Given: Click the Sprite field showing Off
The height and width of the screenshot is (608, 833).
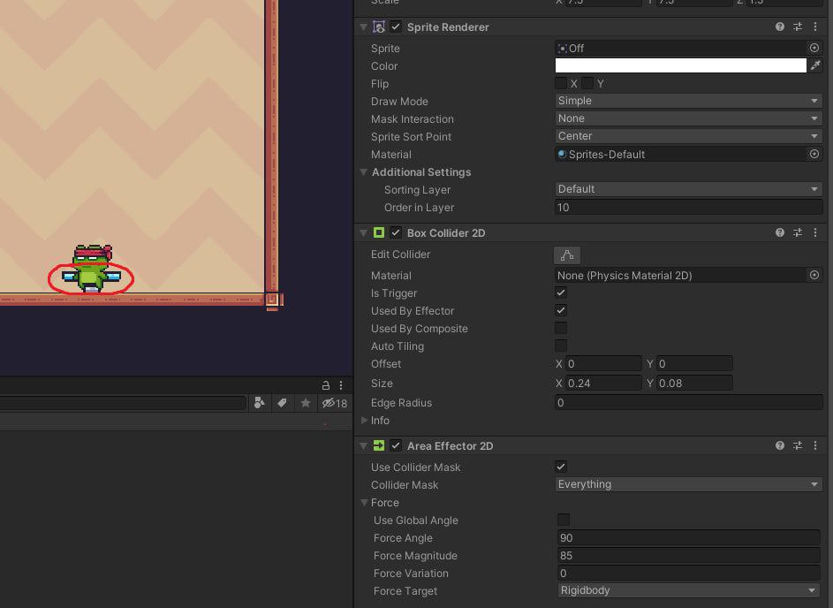Looking at the screenshot, I should [x=680, y=48].
